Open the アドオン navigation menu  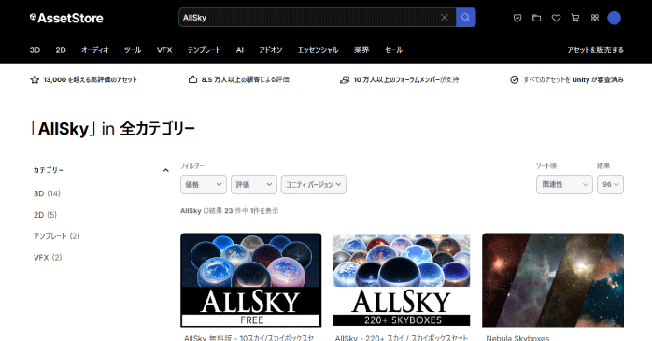pos(270,50)
